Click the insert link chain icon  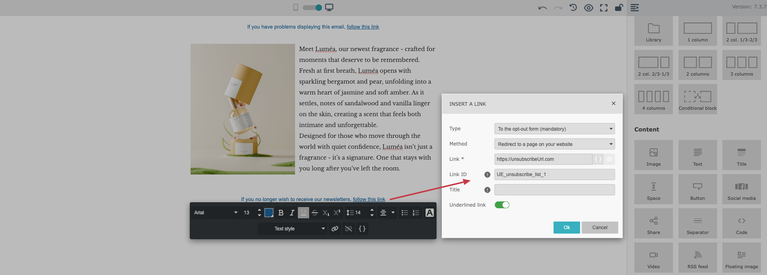click(334, 229)
